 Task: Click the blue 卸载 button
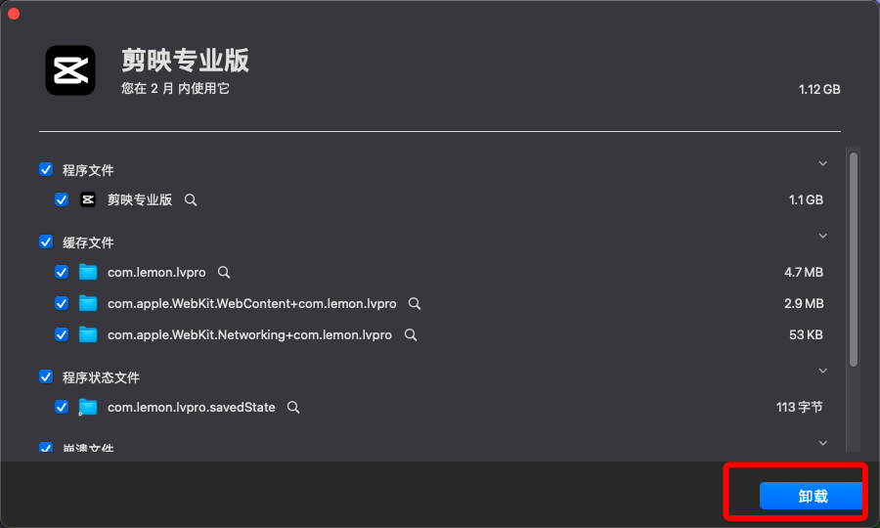point(811,496)
